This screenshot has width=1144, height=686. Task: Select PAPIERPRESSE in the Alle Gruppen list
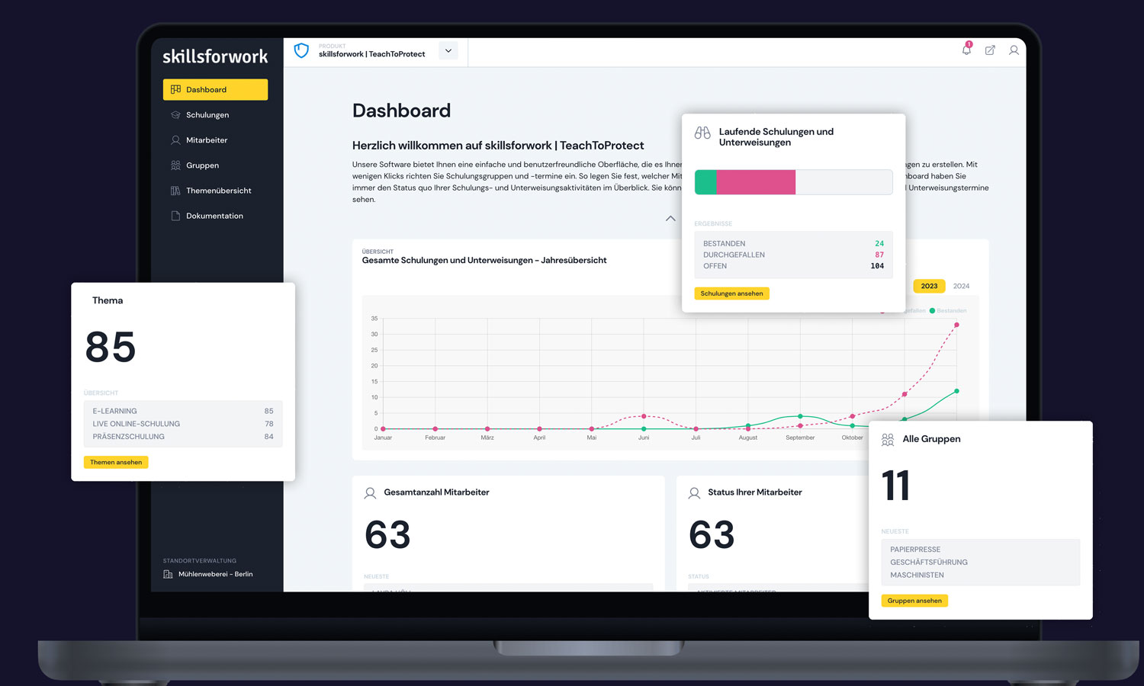click(x=917, y=549)
